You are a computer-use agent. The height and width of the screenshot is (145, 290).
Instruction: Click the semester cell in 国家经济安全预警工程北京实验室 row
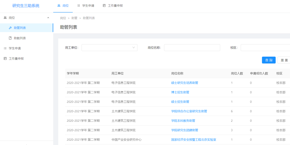83,140
